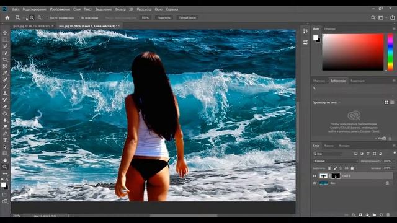The height and width of the screenshot is (223, 397).
Task: Select the Eraser tool
Action: click(x=5, y=107)
